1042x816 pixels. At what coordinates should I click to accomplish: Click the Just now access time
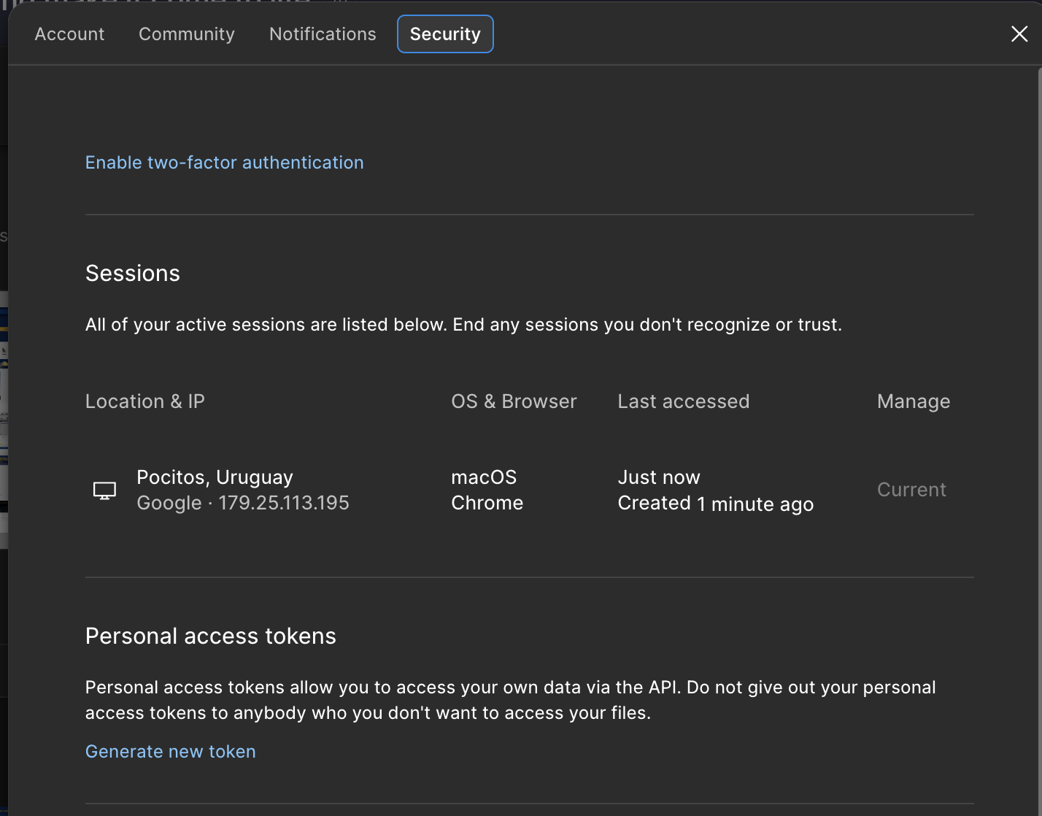[x=658, y=477]
